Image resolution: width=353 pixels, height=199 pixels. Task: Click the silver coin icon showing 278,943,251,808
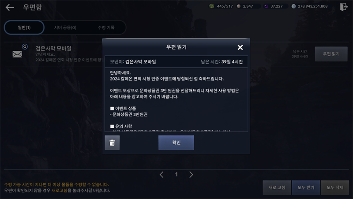[x=293, y=6]
